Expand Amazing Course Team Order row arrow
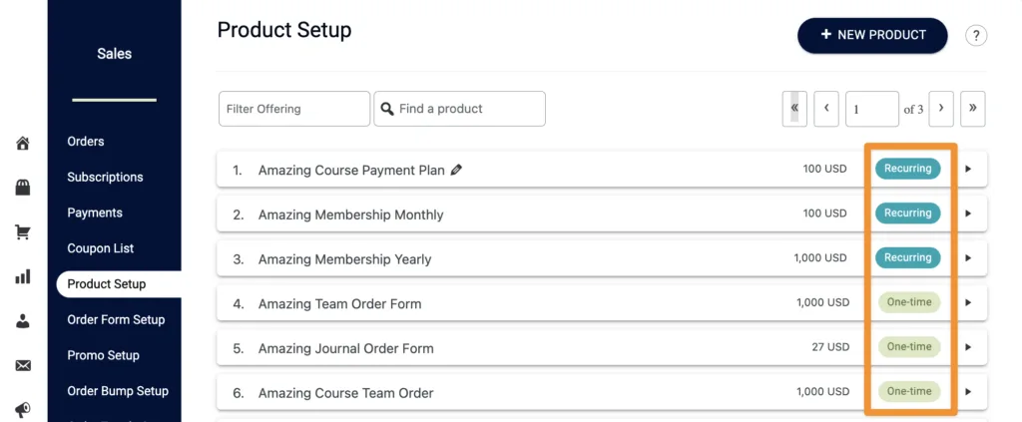The width and height of the screenshot is (1022, 422). 968,391
